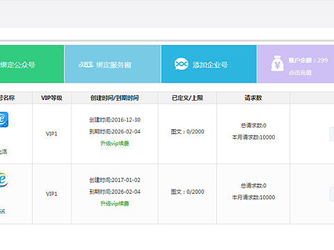The height and width of the screenshot is (250, 334).
Task: Click 本月请求数:10000 in first row
Action: tap(253, 137)
